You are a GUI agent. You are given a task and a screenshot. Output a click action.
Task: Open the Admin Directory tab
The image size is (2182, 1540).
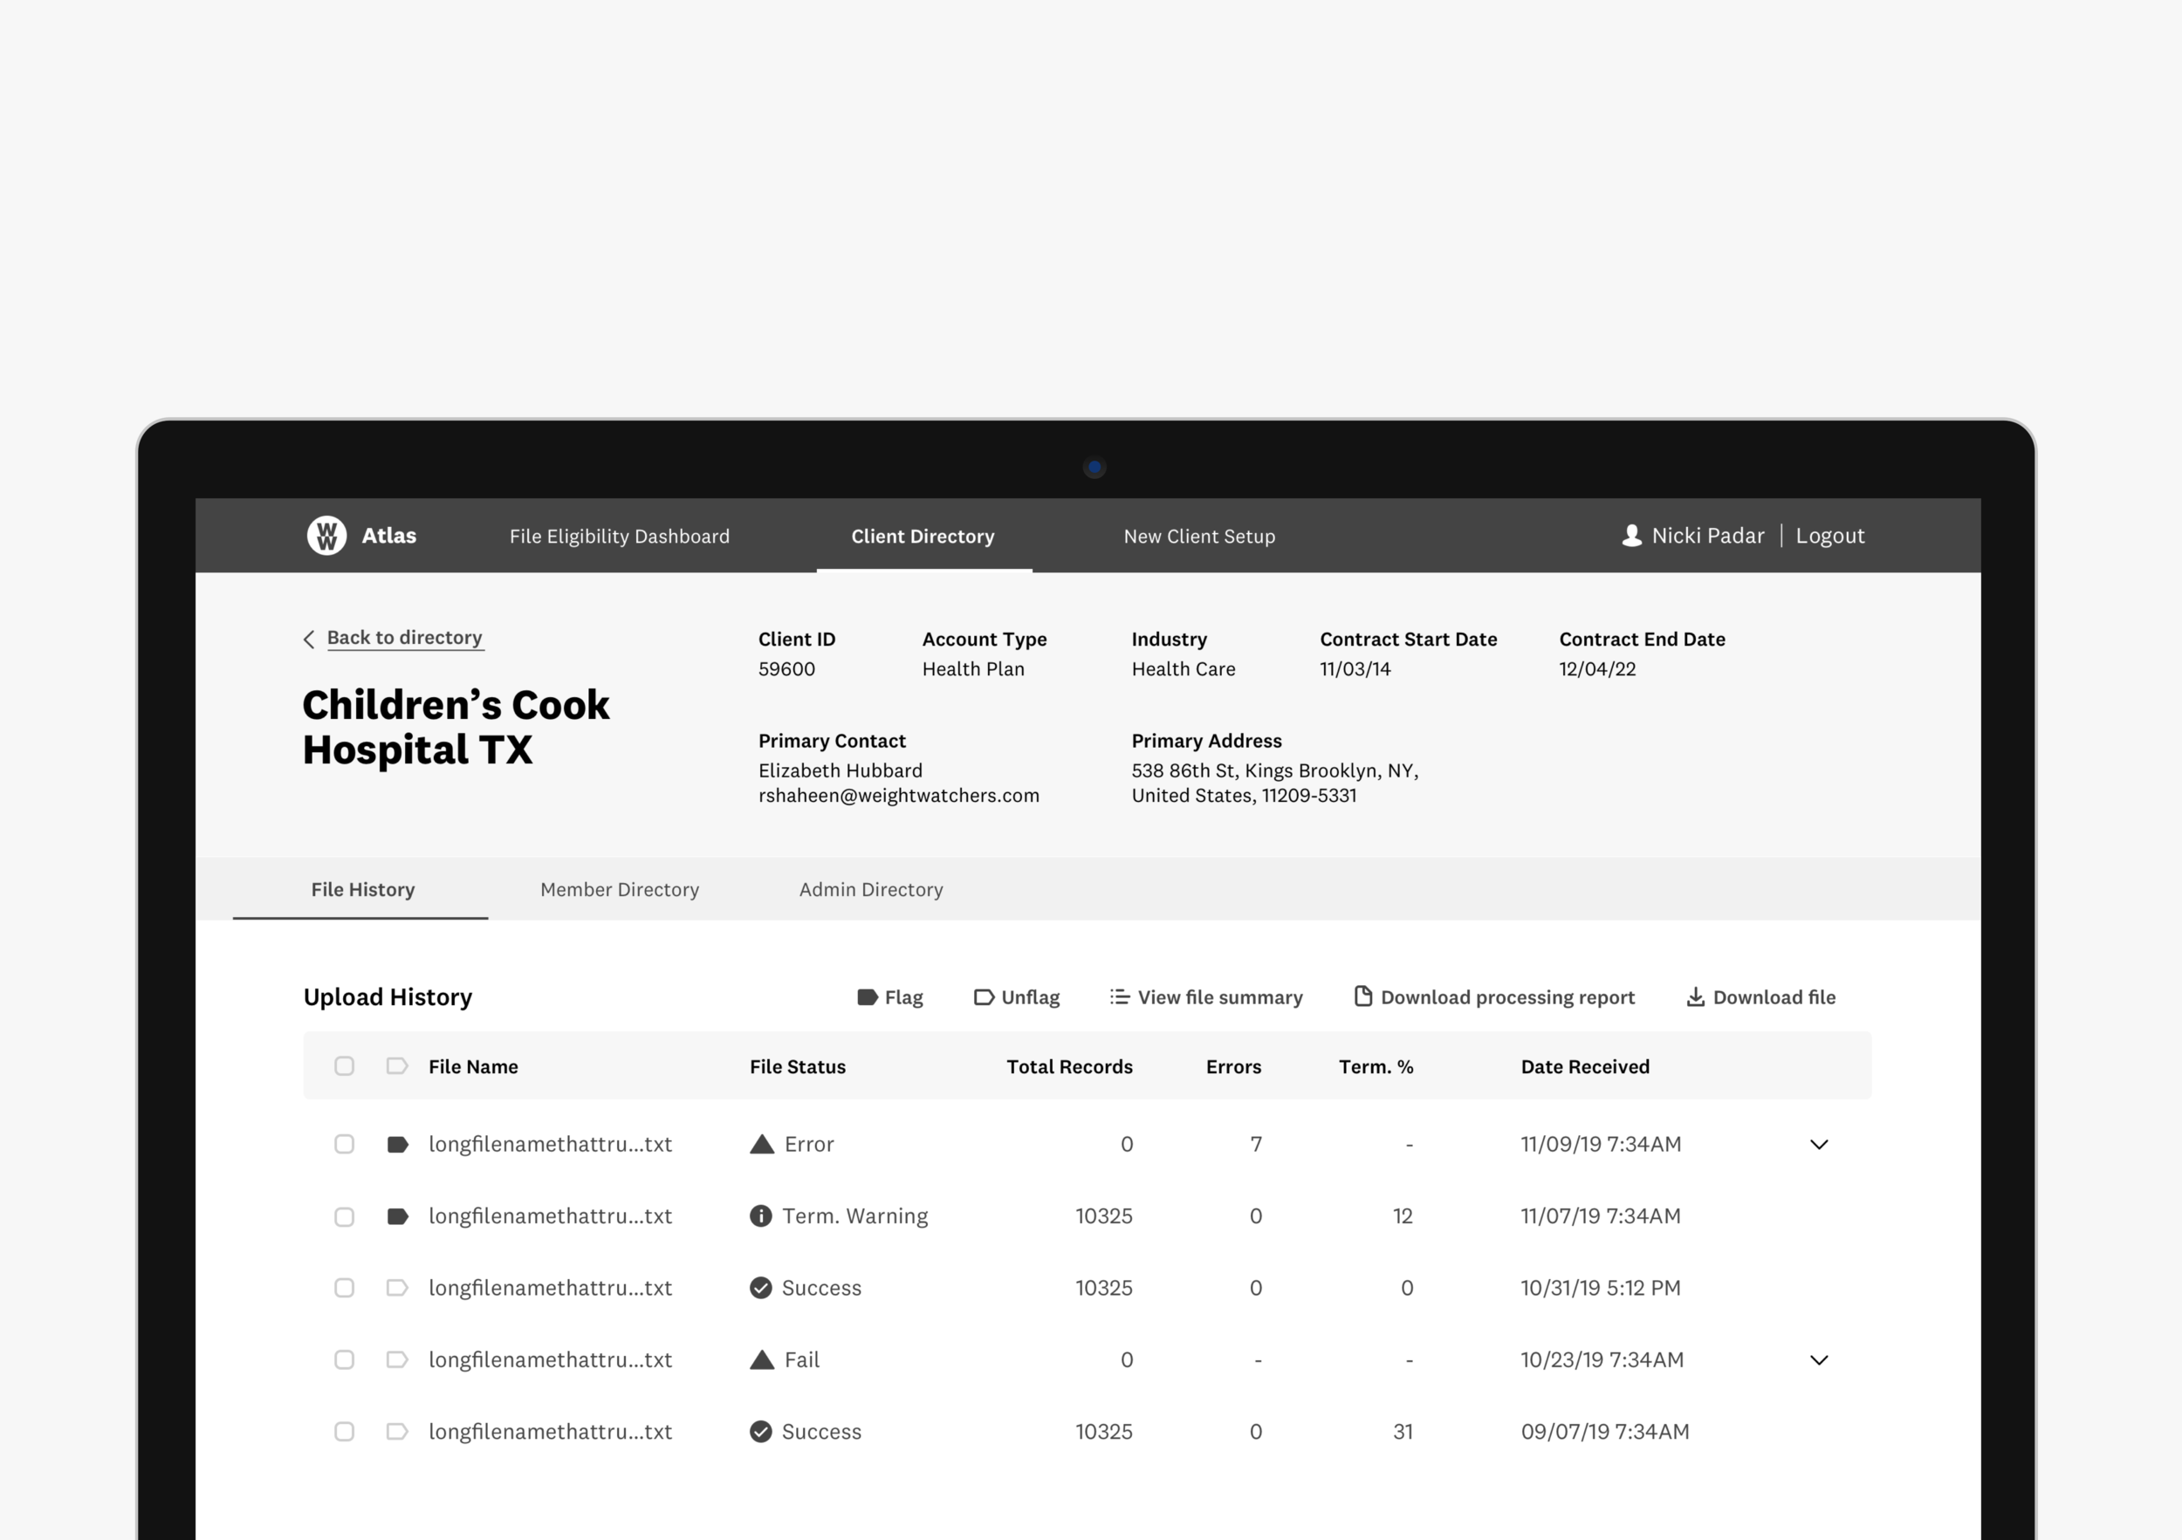[x=870, y=889]
